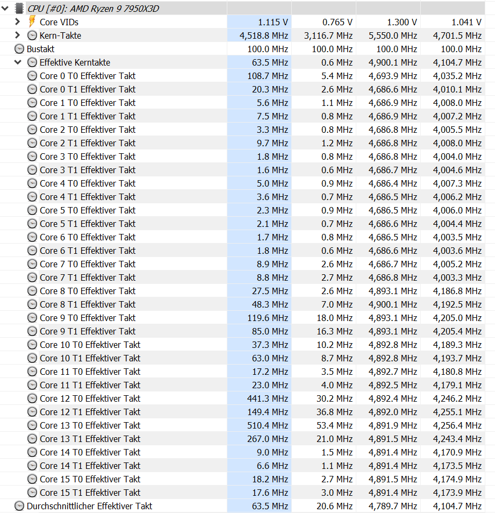495x513 pixels.
Task: Expand the Kern-Takte row
Action: click(x=18, y=35)
